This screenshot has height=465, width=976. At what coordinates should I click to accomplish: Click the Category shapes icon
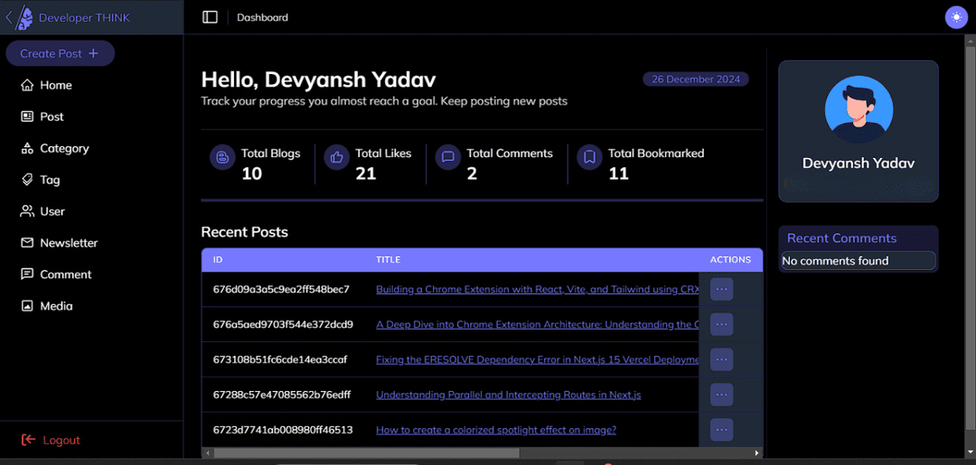coord(27,149)
